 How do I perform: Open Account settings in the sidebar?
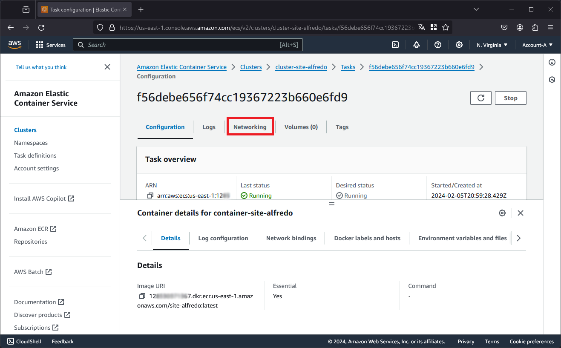(37, 168)
